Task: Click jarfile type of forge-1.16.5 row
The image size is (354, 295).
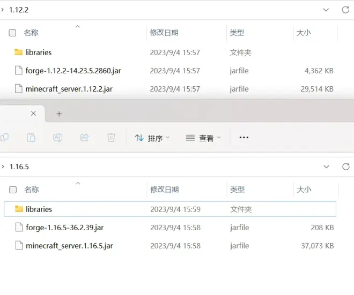Action: click(x=240, y=228)
